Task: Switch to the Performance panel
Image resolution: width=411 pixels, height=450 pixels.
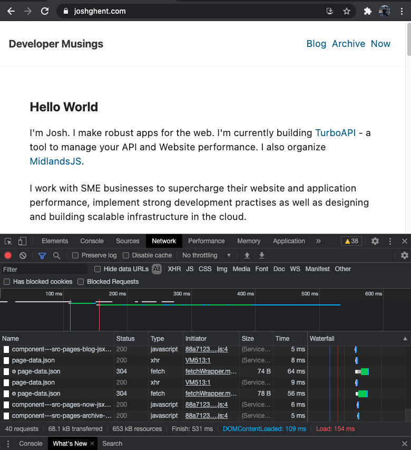Action: [x=206, y=241]
